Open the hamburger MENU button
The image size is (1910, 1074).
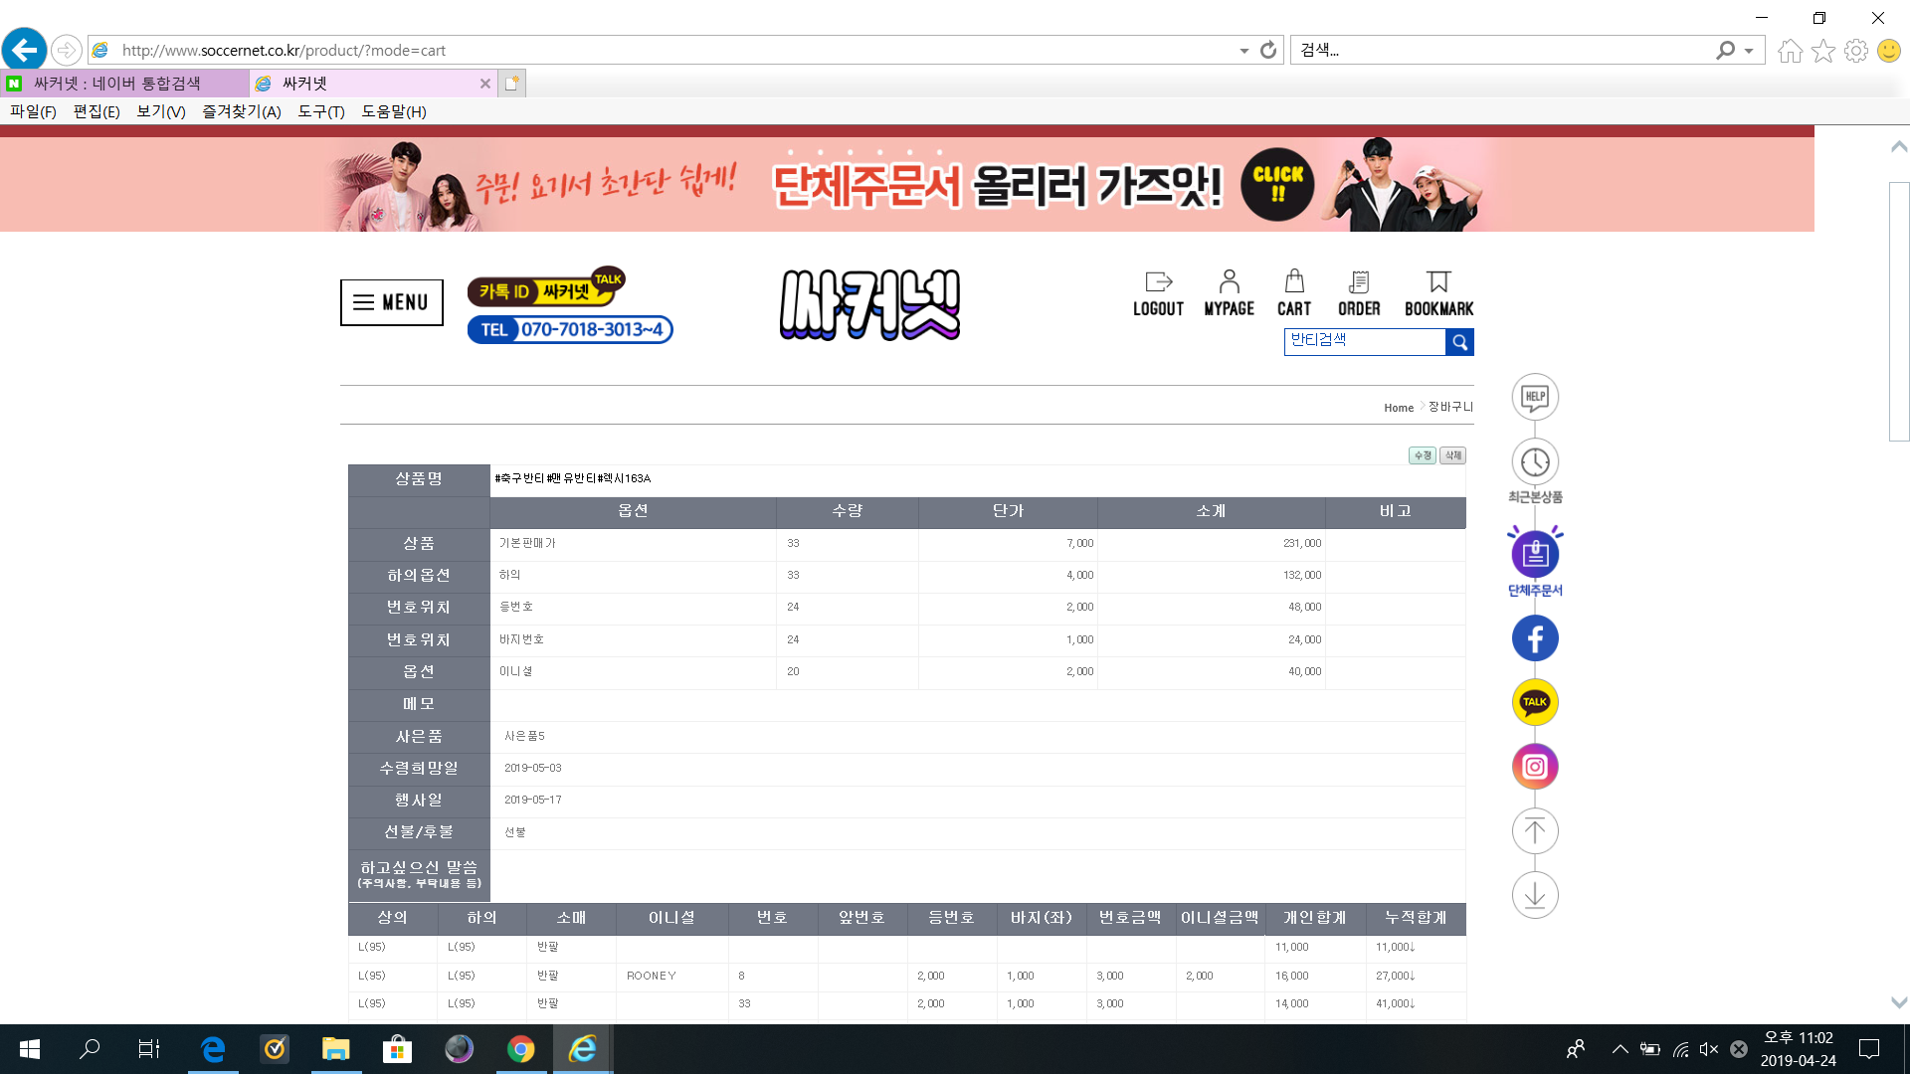pyautogui.click(x=392, y=302)
